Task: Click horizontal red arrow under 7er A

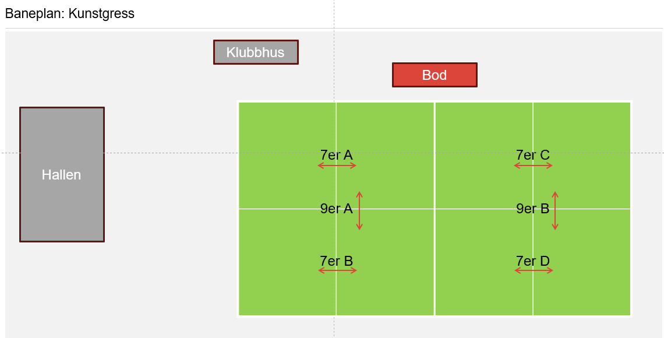Action: [337, 166]
